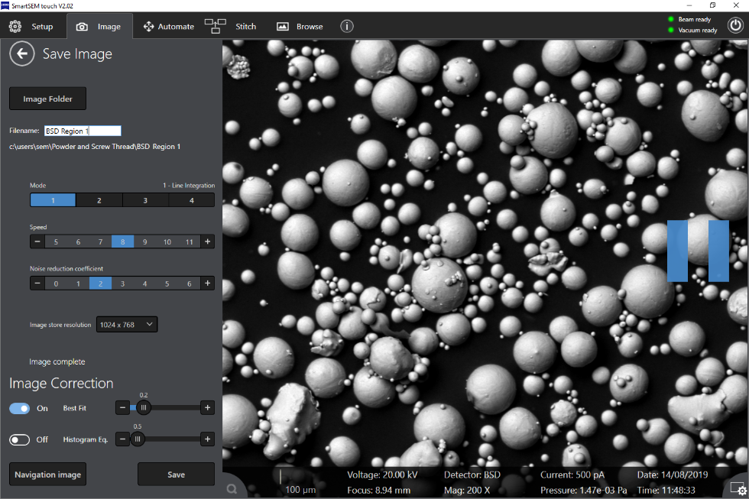This screenshot has height=499, width=749.
Task: Go back using the circular arrow icon
Action: (x=22, y=53)
